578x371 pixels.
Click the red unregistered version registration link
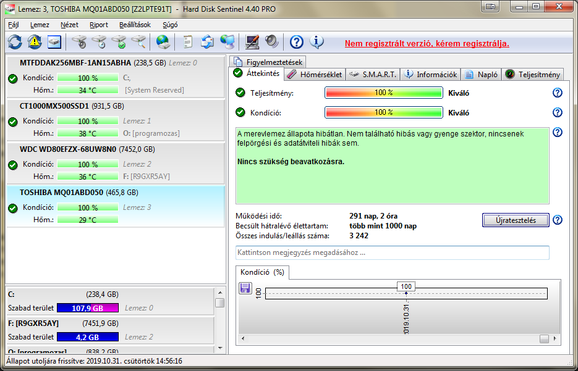tap(427, 43)
